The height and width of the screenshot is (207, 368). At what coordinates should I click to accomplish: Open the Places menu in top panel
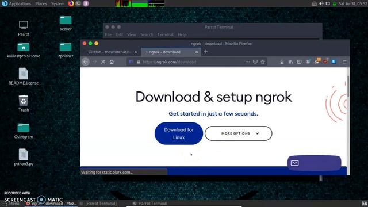click(x=41, y=3)
